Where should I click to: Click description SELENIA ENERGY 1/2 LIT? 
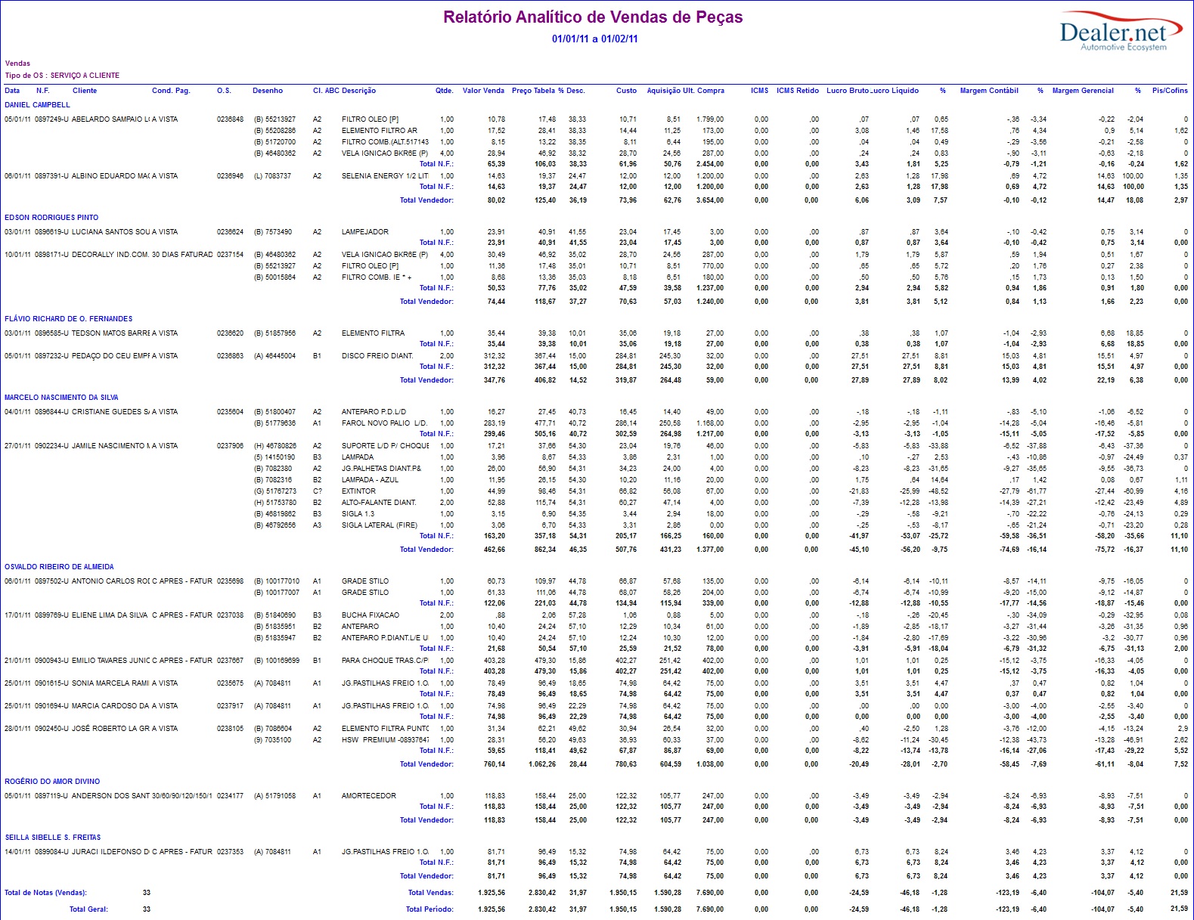(x=385, y=176)
